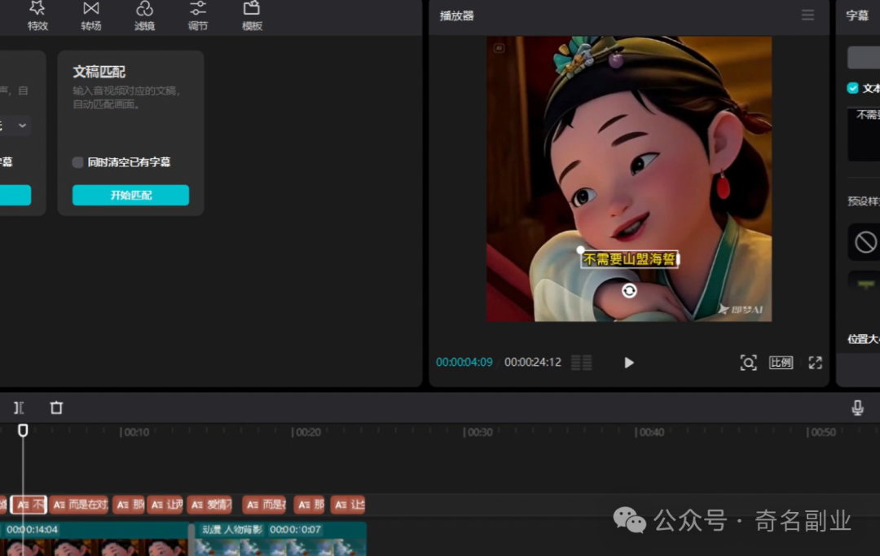
Task: Enter fullscreen preview mode
Action: pos(815,363)
